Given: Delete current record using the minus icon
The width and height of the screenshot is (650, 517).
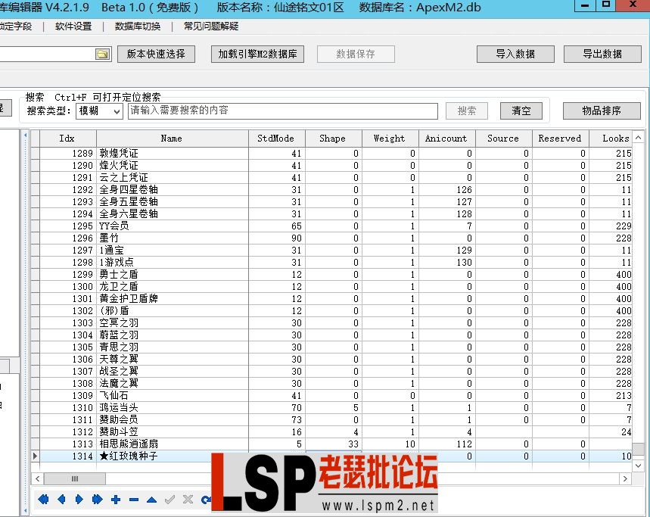Looking at the screenshot, I should tap(134, 498).
